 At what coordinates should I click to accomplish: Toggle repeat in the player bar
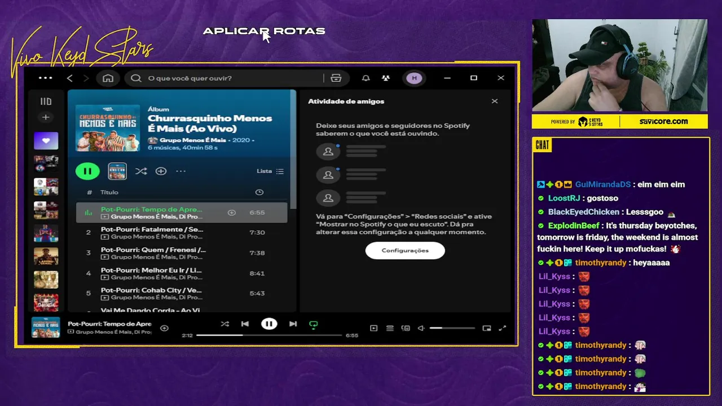click(x=314, y=324)
